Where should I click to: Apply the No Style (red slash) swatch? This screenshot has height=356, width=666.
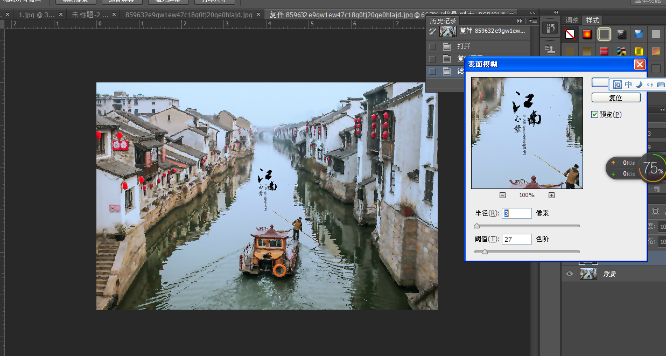(570, 34)
